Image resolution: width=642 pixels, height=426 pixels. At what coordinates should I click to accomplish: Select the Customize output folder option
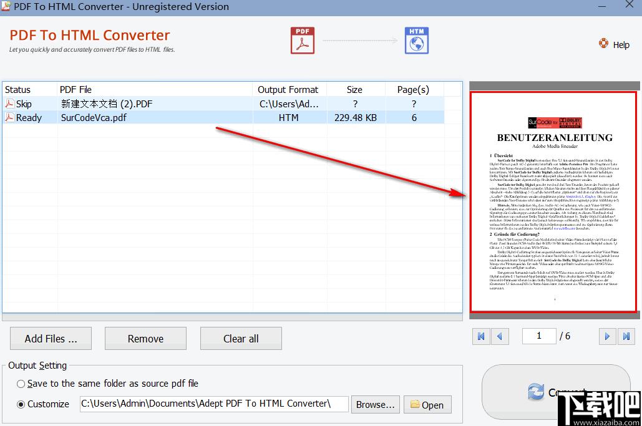coord(21,404)
